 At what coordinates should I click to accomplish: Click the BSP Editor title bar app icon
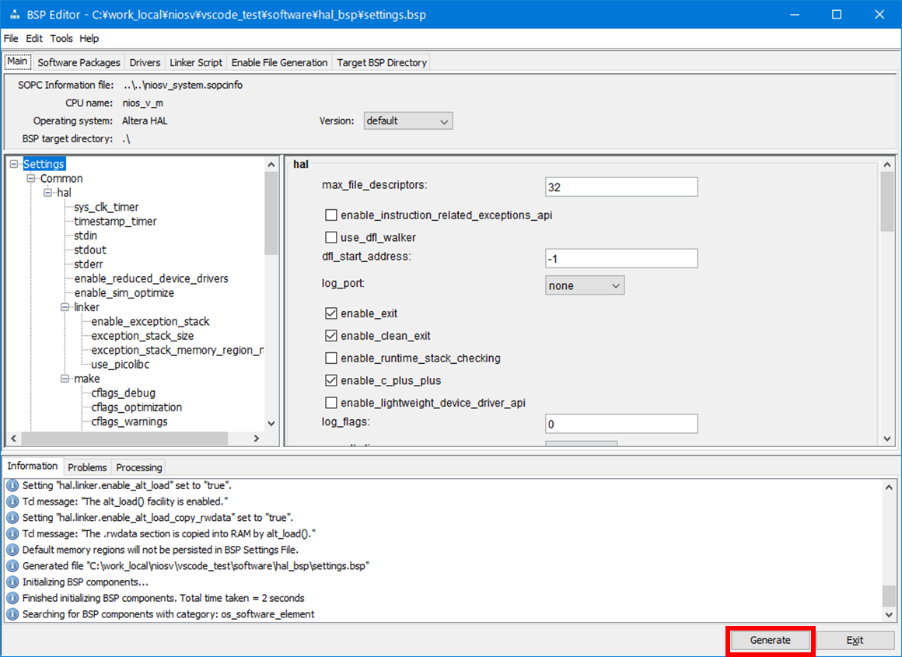13,15
